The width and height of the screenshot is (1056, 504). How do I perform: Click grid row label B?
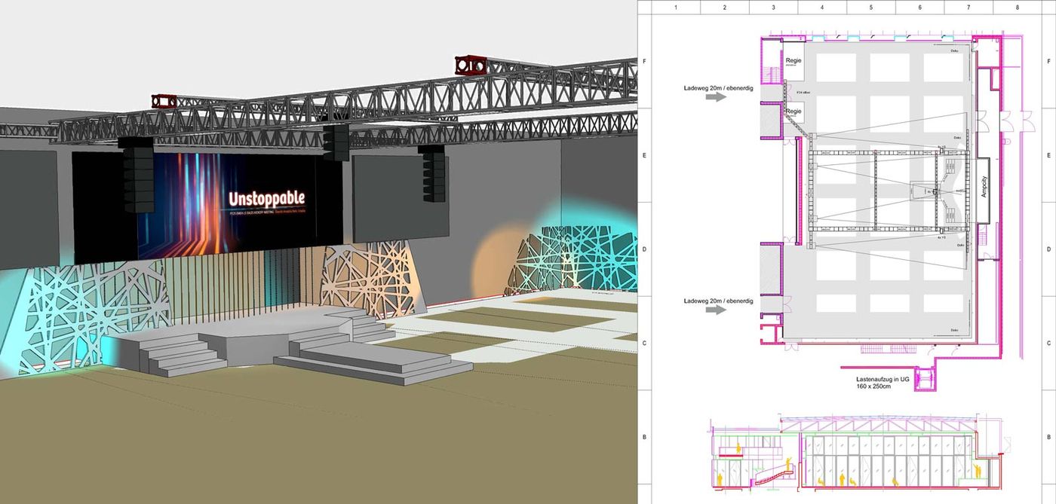point(644,437)
